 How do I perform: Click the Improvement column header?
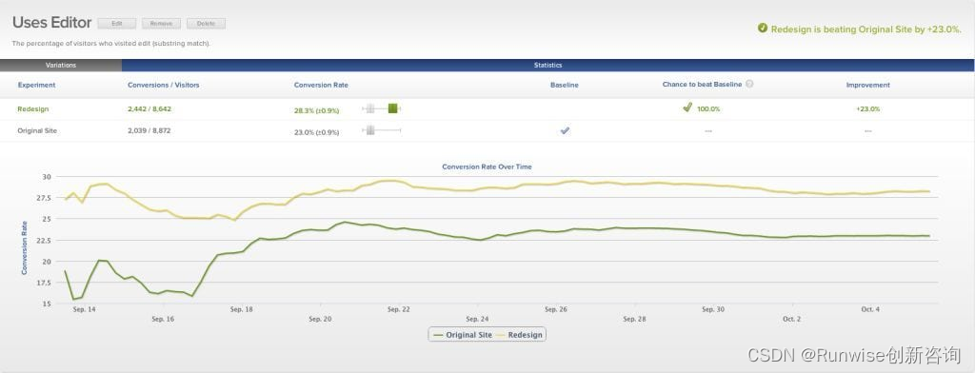867,86
